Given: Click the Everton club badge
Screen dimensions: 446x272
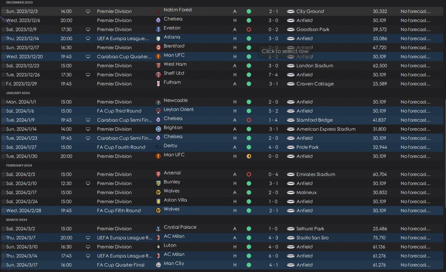Looking at the screenshot, I should (x=158, y=29).
